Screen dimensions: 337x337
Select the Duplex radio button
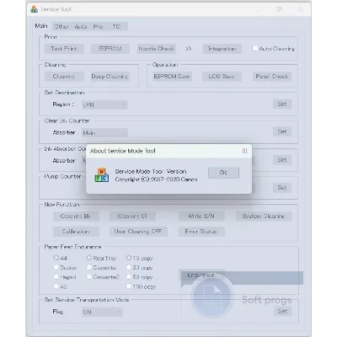click(x=56, y=267)
